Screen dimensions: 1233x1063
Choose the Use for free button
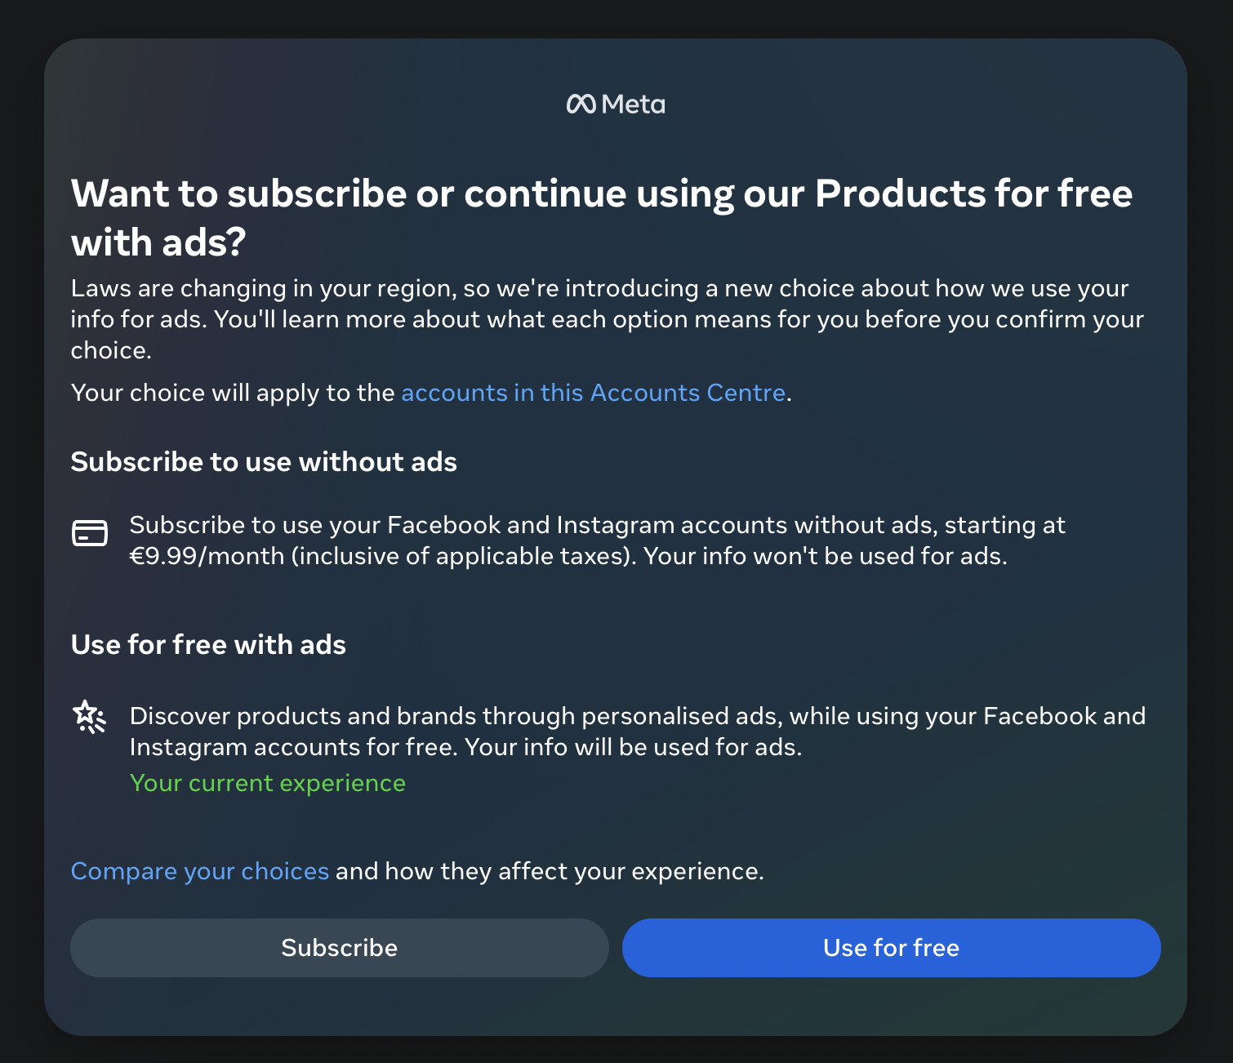(891, 948)
